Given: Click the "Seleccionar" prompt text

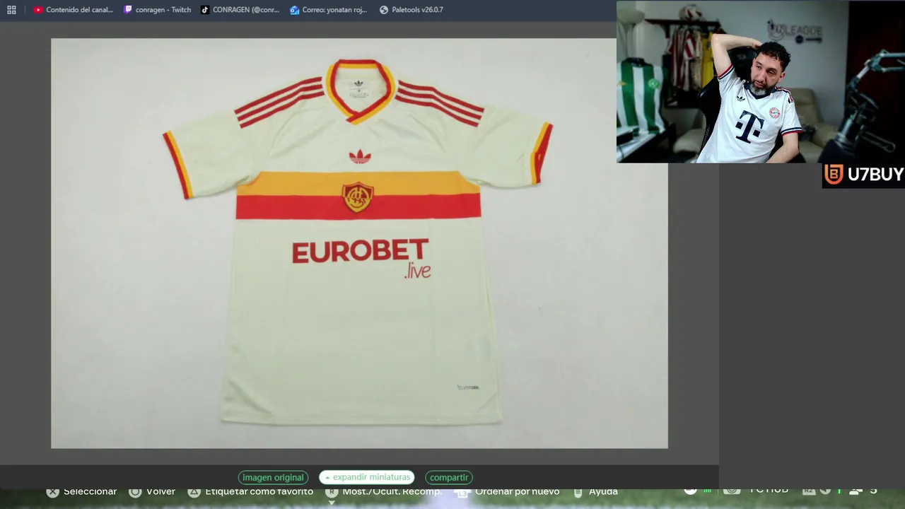Looking at the screenshot, I should pos(90,491).
